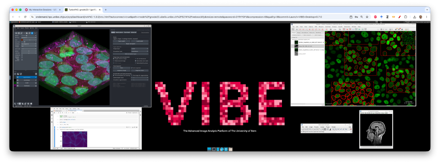
Task: Open napari console button
Action: coord(15,104)
